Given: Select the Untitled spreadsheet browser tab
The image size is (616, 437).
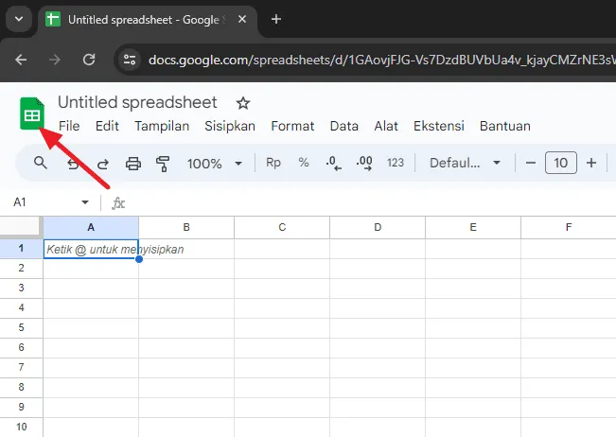Looking at the screenshot, I should coord(148,20).
